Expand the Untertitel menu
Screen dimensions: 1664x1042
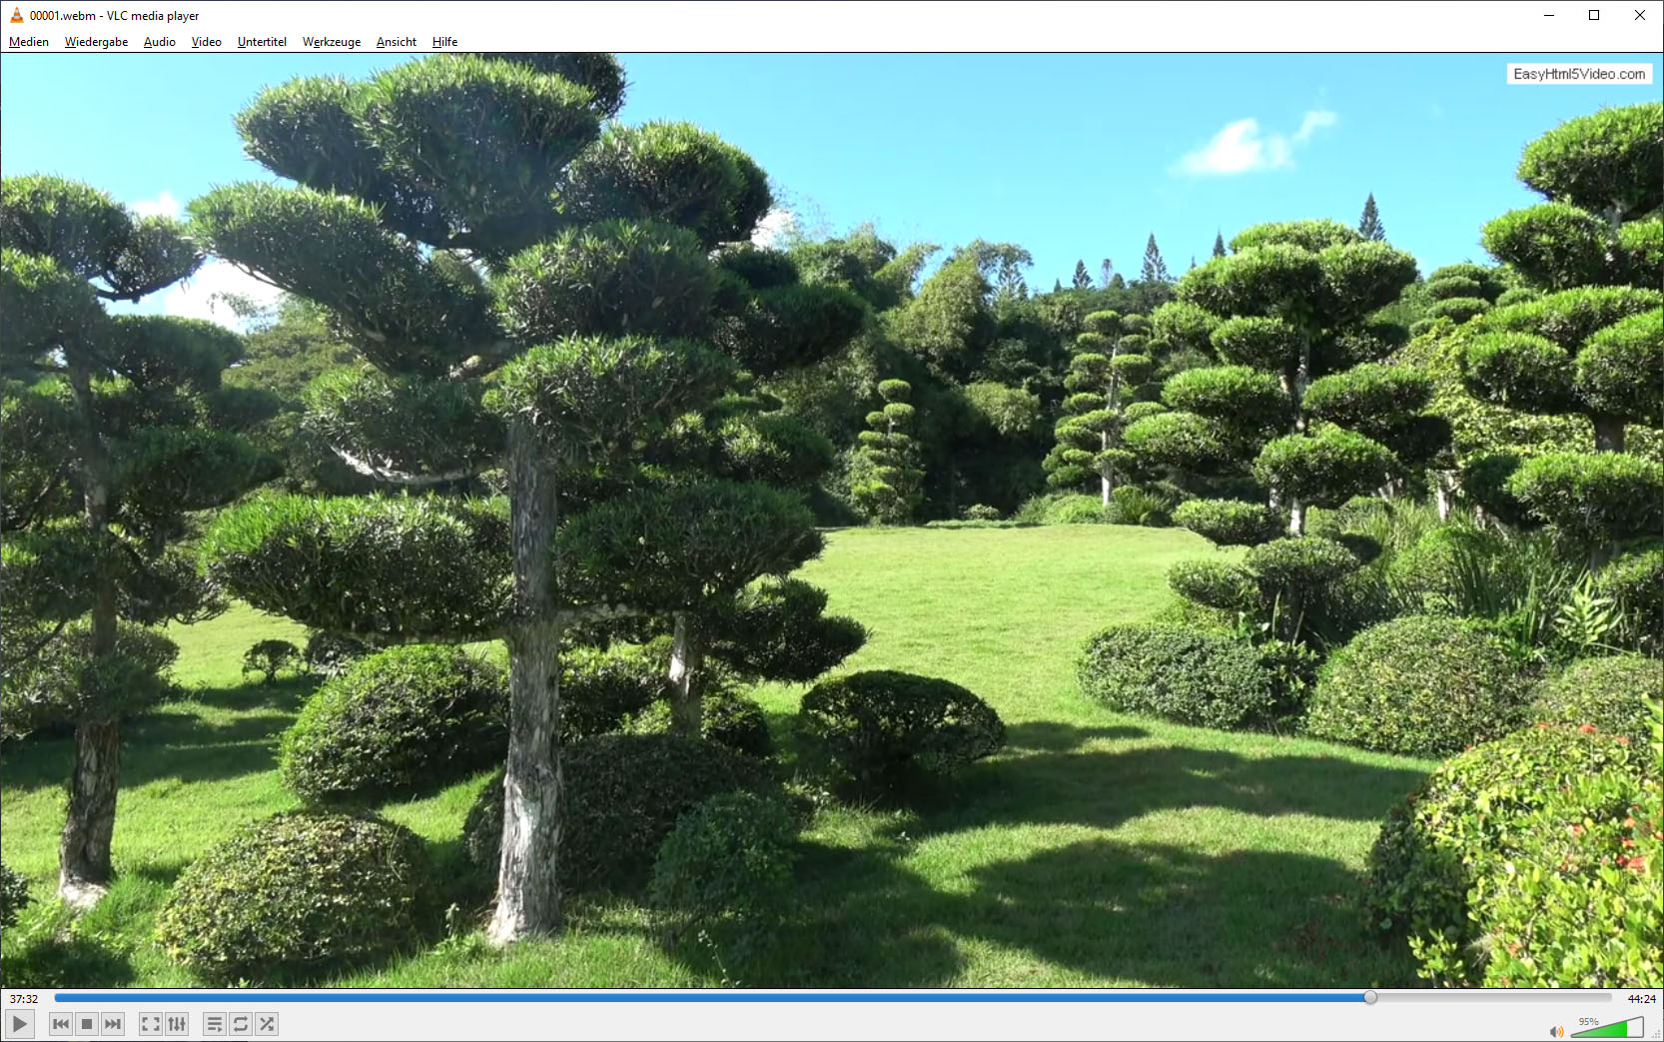pyautogui.click(x=262, y=42)
